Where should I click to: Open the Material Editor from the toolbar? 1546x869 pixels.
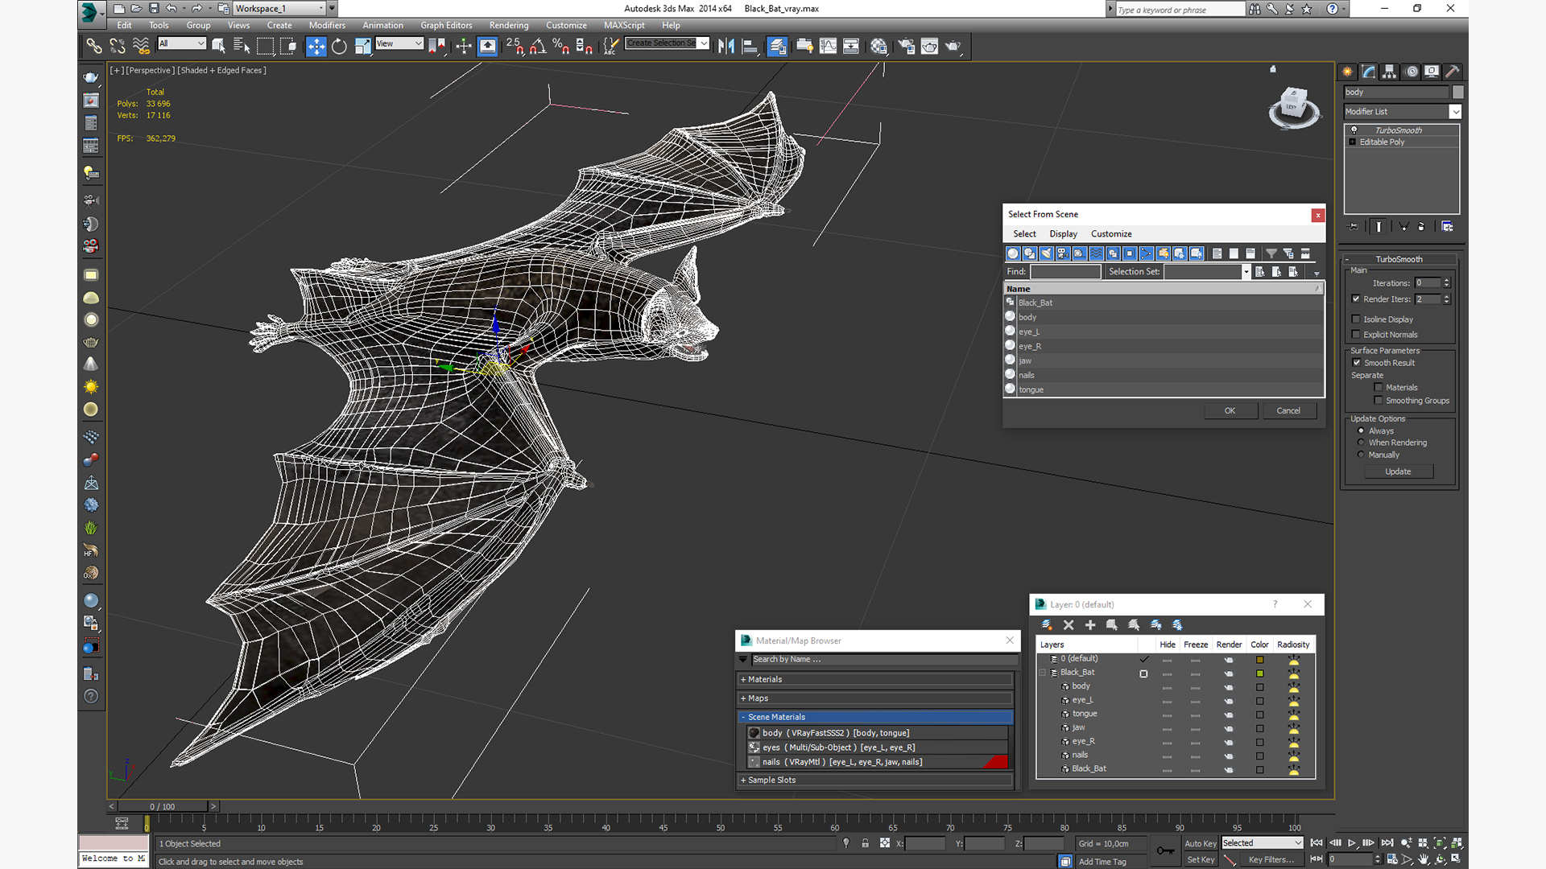pos(878,46)
